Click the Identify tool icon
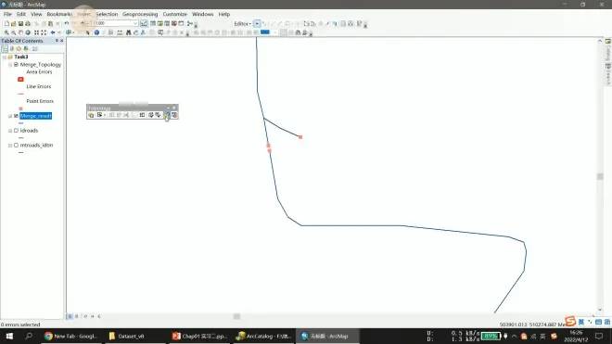The height and width of the screenshot is (344, 612). pos(96,32)
